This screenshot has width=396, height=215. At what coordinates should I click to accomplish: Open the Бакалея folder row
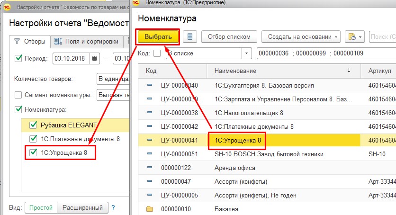coord(267,209)
